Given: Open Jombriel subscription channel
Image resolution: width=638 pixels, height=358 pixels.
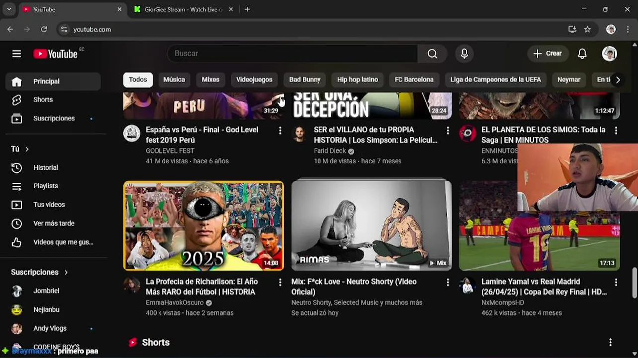Looking at the screenshot, I should pos(53,291).
